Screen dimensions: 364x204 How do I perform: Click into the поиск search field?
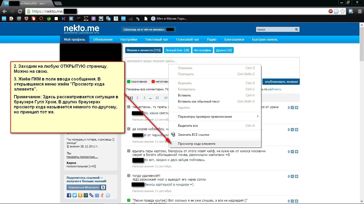(275, 29)
